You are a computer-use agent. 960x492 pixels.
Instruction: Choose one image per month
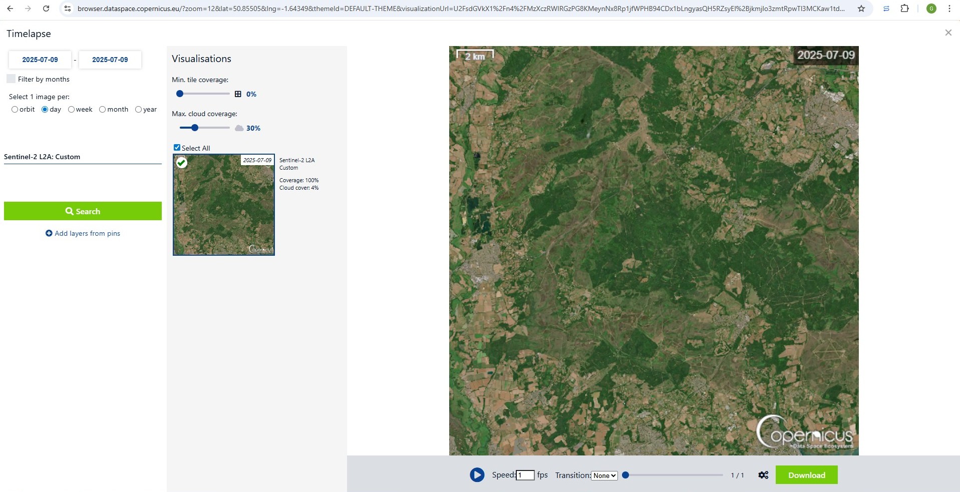pyautogui.click(x=102, y=110)
